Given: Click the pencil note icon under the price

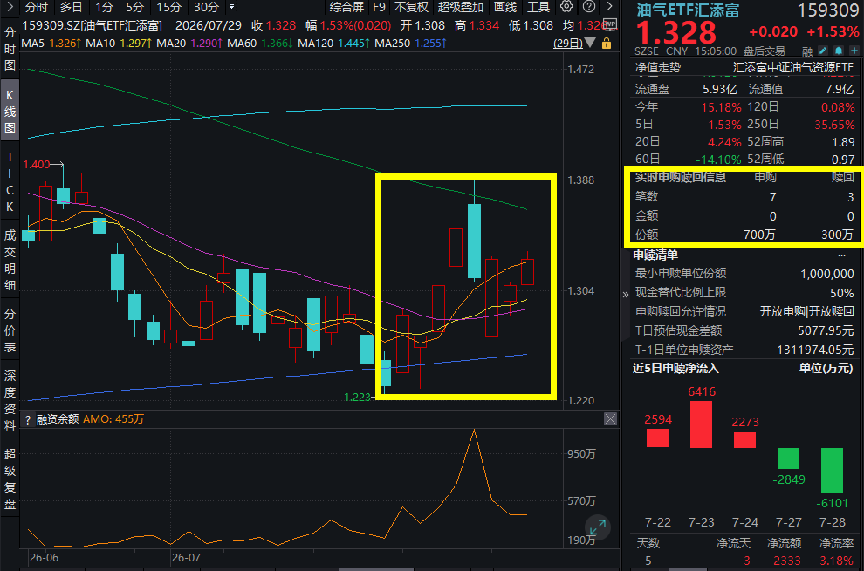Looking at the screenshot, I should click(x=823, y=51).
